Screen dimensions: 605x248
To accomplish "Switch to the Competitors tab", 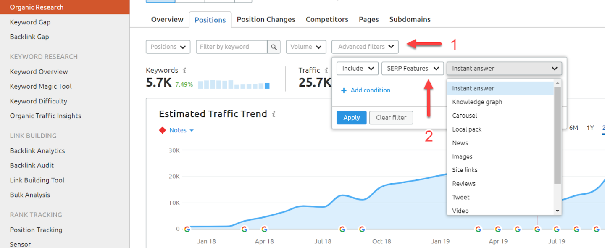I will click(327, 20).
